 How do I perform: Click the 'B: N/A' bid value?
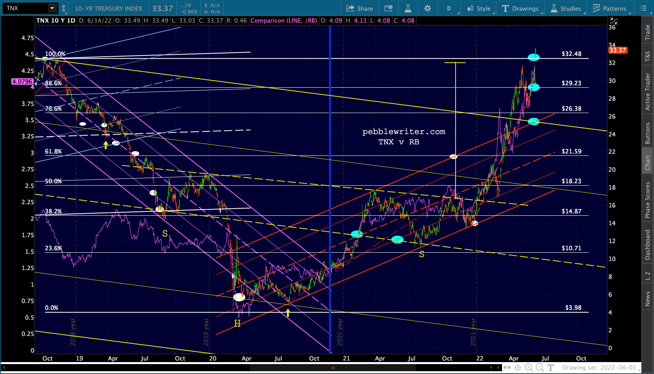pyautogui.click(x=212, y=6)
